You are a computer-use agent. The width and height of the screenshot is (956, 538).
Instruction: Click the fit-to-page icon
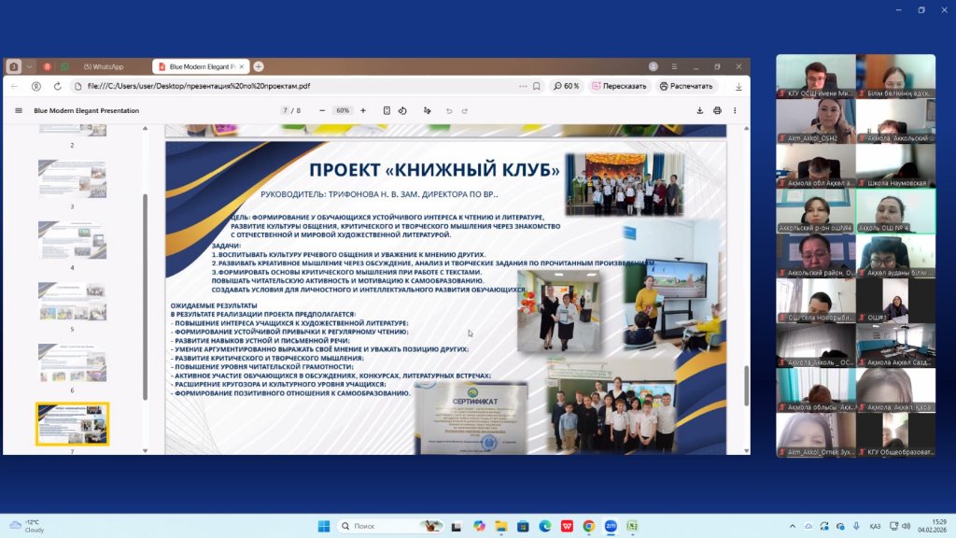tap(386, 110)
